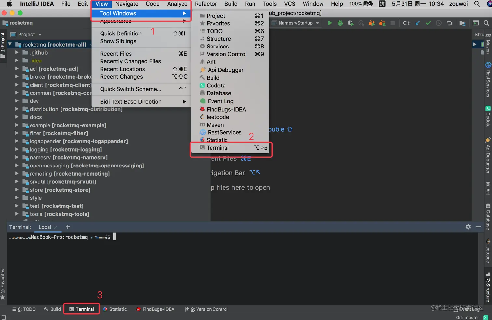Screen dimensions: 492x320
Task: Open the macOS Spotlight search icon
Action: pyautogui.click(x=477, y=4)
